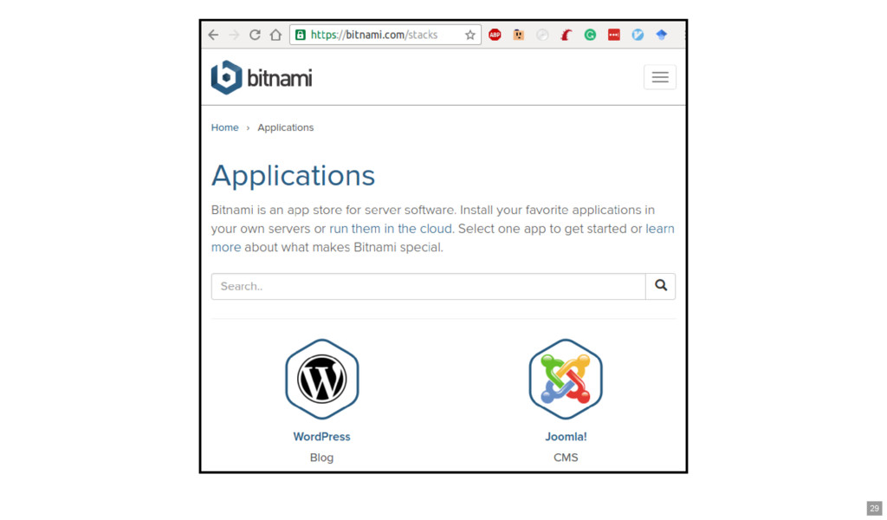Click the blue diamond extension icon

click(661, 35)
